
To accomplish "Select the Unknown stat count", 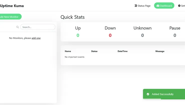I will pos(142,35).
